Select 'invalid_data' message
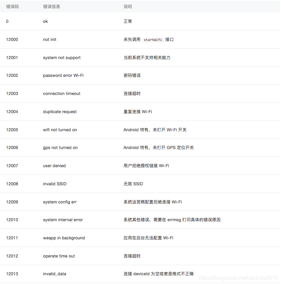This screenshot has width=281, height=284. pos(54,274)
